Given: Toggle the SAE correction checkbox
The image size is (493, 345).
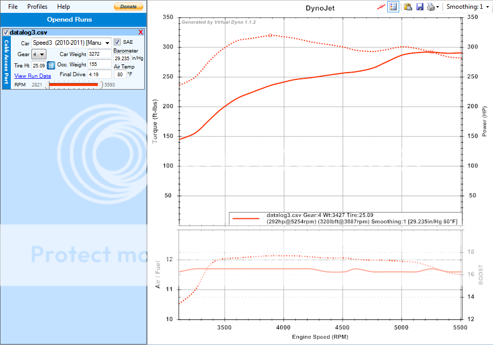Looking at the screenshot, I should 117,42.
